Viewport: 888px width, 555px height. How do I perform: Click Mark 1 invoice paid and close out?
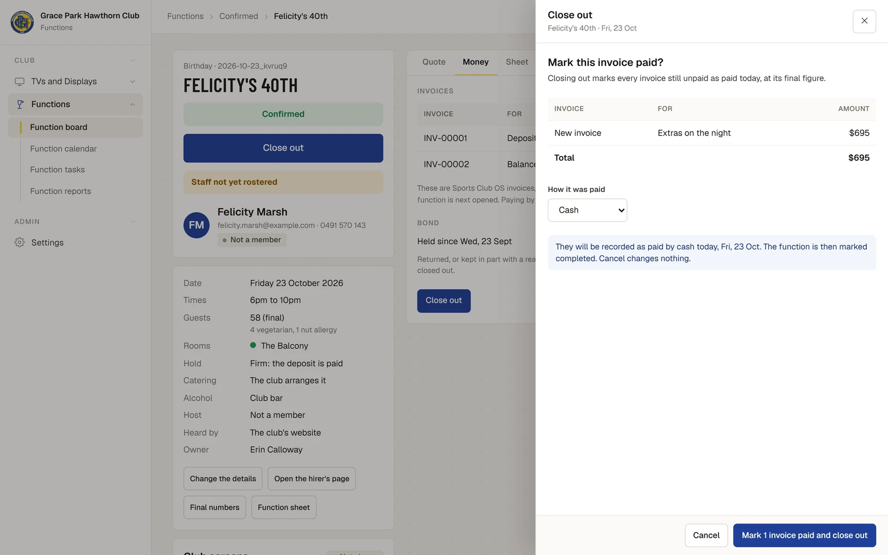pyautogui.click(x=804, y=536)
